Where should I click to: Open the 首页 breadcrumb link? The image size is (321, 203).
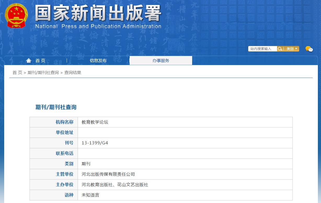(x=17, y=72)
